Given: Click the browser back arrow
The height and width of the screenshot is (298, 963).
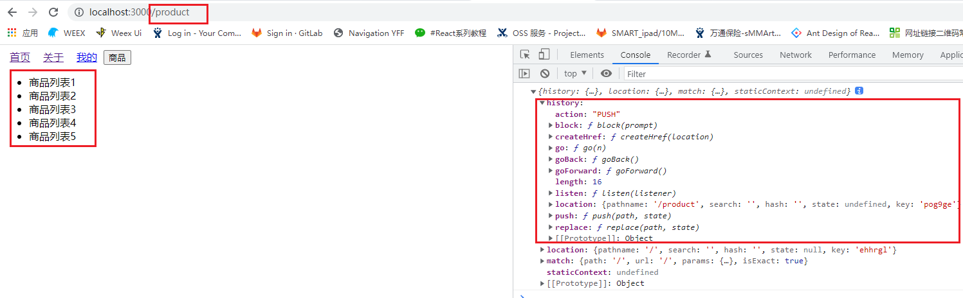Looking at the screenshot, I should (12, 12).
